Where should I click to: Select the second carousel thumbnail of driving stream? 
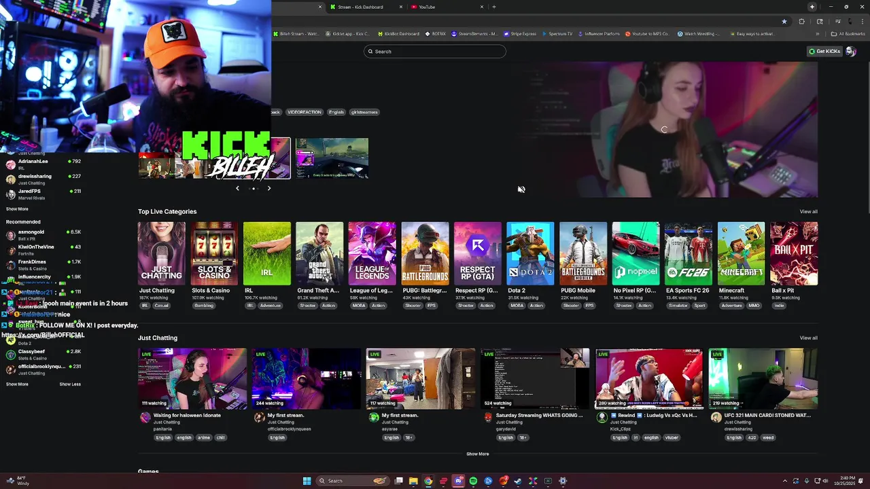coord(332,158)
